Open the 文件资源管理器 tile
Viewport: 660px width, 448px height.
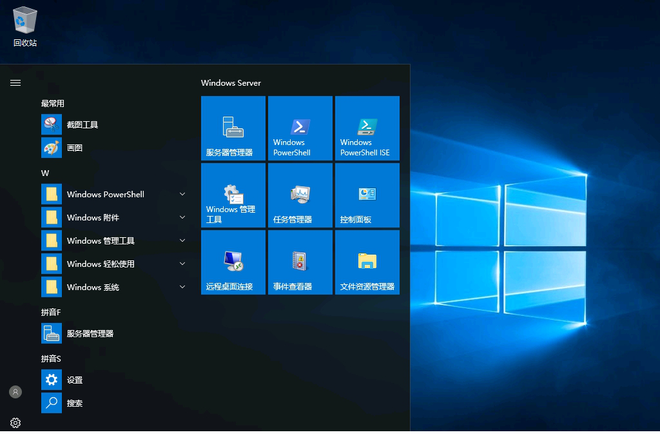pyautogui.click(x=367, y=262)
